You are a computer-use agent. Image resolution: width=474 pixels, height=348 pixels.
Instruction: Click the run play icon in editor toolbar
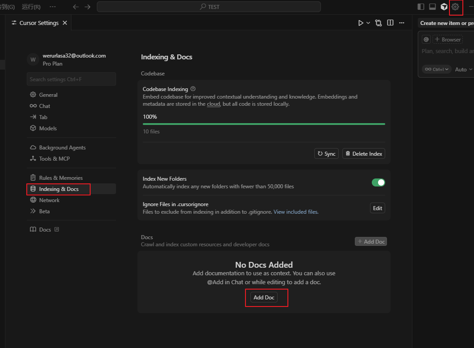(361, 23)
